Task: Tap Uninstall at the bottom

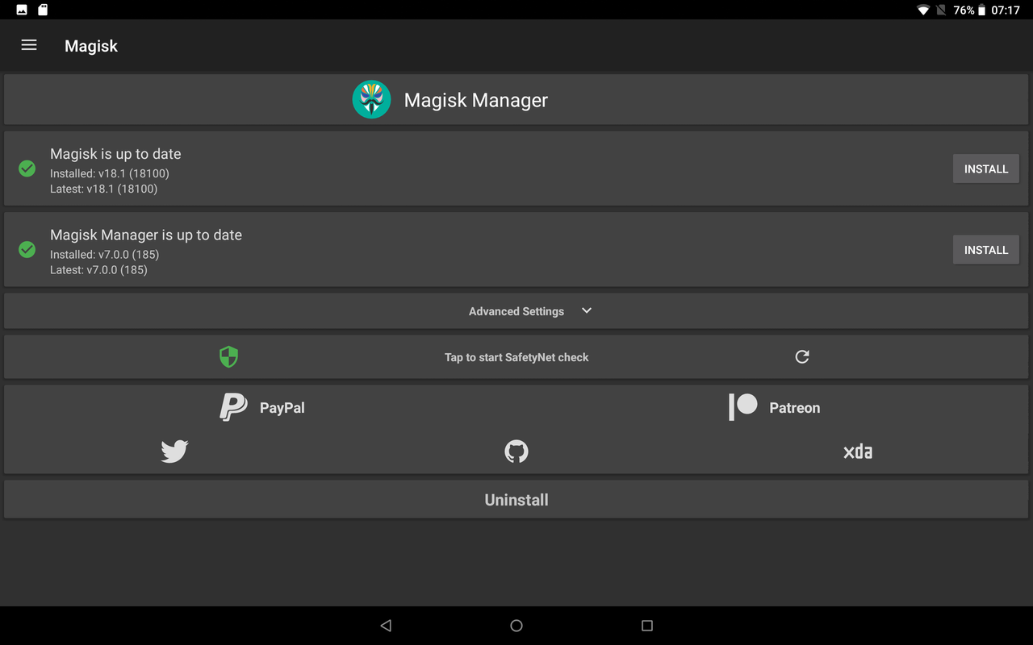Action: (x=516, y=499)
